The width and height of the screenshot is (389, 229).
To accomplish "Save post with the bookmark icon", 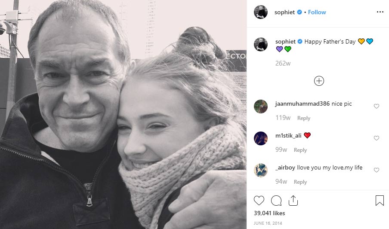I will (x=380, y=201).
